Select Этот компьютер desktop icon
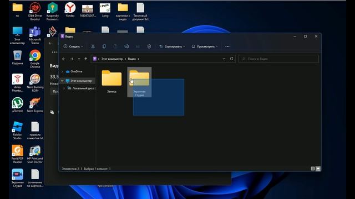The height and width of the screenshot is (199, 355). 17,35
